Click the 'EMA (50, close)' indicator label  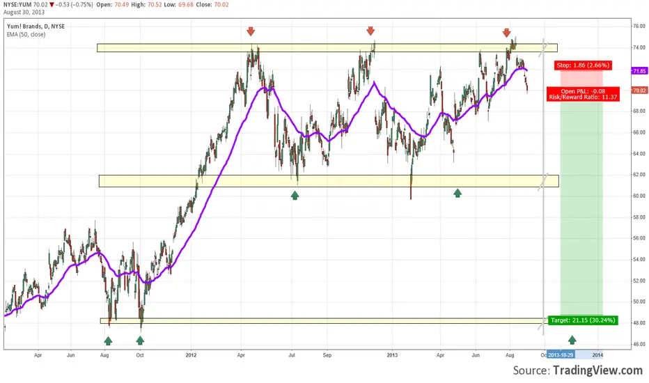point(26,34)
